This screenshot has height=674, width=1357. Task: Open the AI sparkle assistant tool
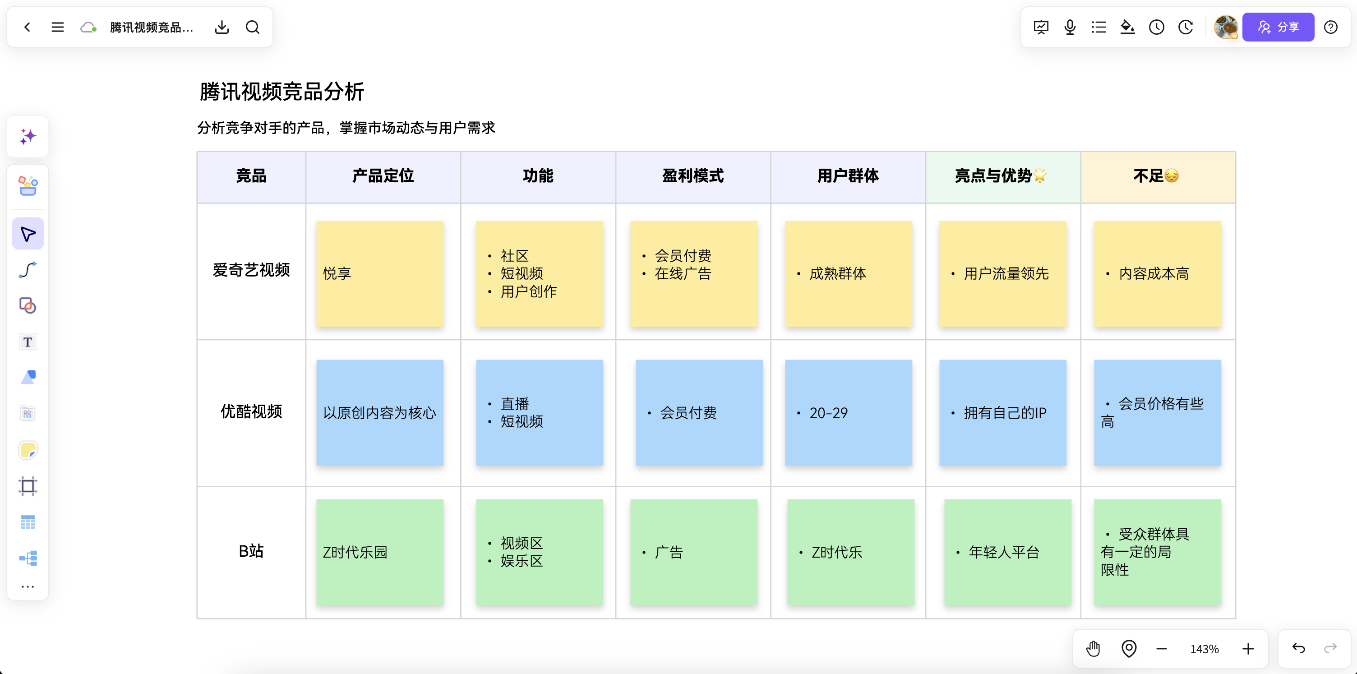pyautogui.click(x=28, y=137)
